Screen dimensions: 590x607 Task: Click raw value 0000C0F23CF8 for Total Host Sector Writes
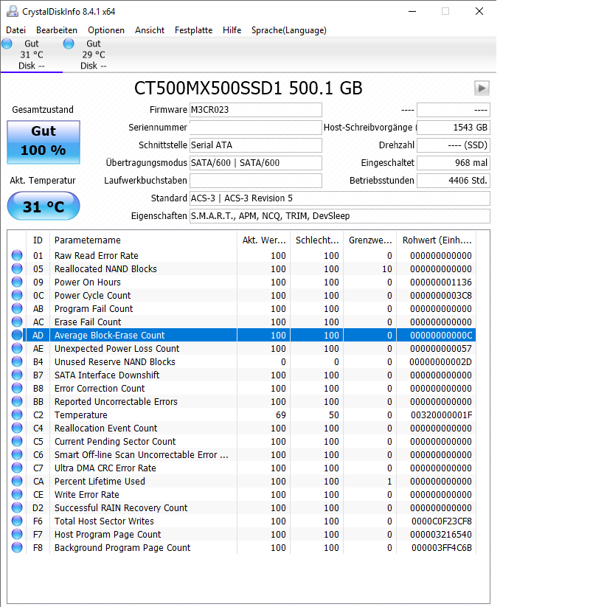coord(441,521)
